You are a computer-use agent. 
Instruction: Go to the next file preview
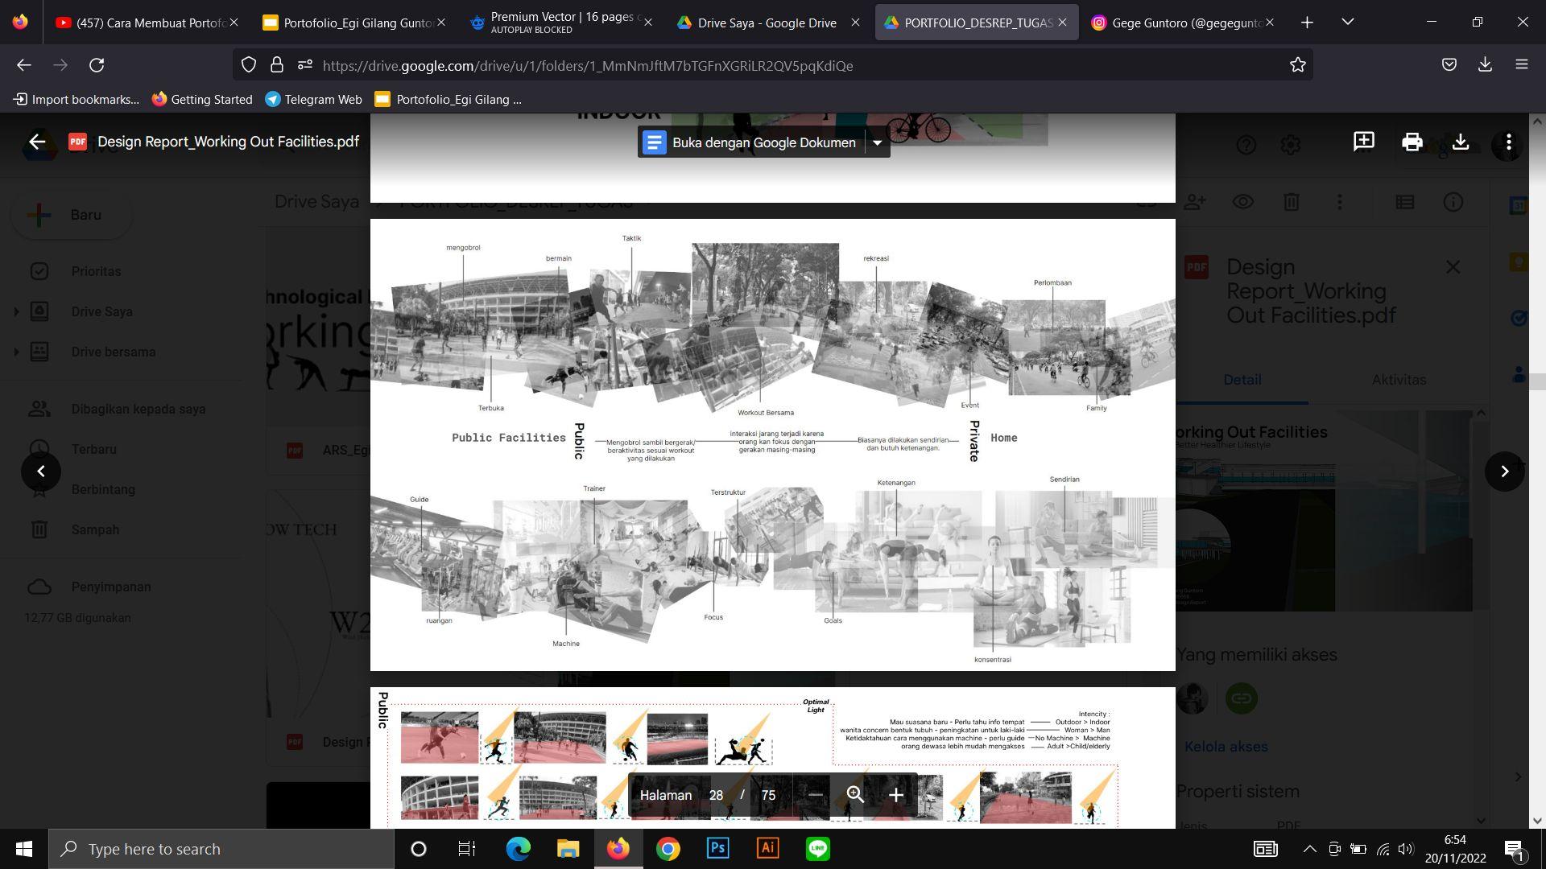click(x=1504, y=472)
